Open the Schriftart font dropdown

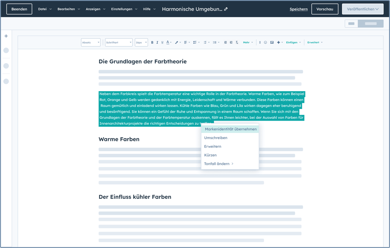point(119,42)
